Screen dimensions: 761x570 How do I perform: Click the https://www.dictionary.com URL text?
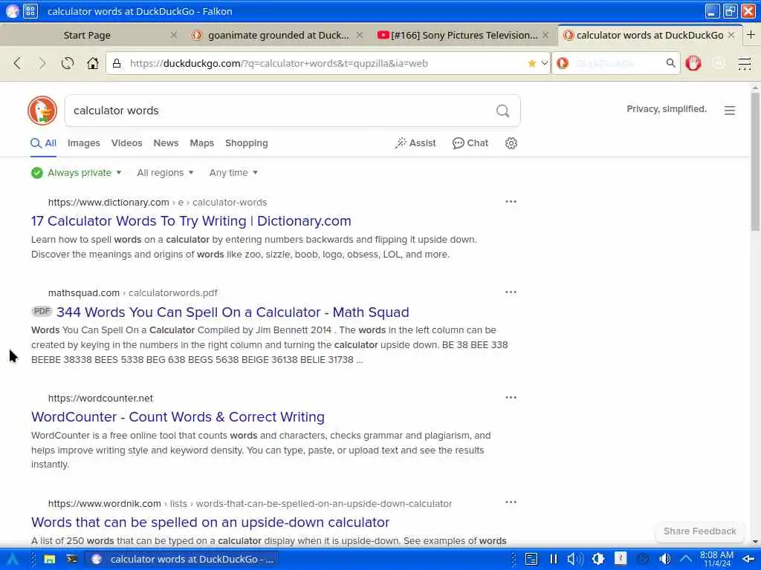pos(109,203)
